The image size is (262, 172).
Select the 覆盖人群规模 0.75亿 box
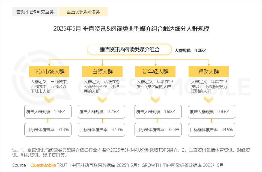(101, 112)
